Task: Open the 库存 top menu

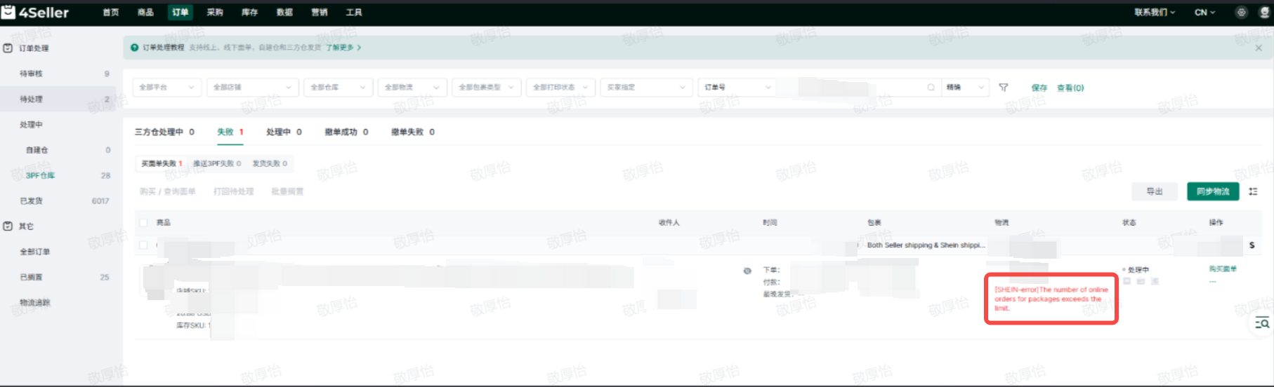Action: [x=249, y=13]
